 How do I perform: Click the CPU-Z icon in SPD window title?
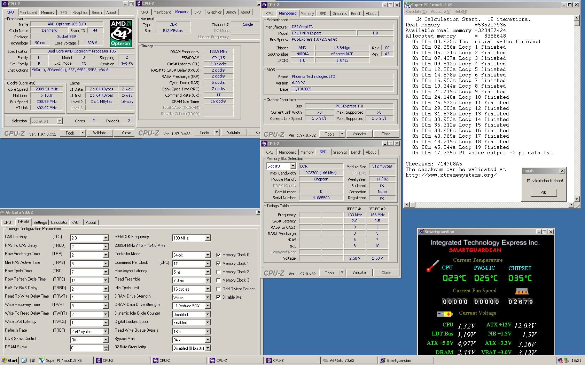[264, 144]
